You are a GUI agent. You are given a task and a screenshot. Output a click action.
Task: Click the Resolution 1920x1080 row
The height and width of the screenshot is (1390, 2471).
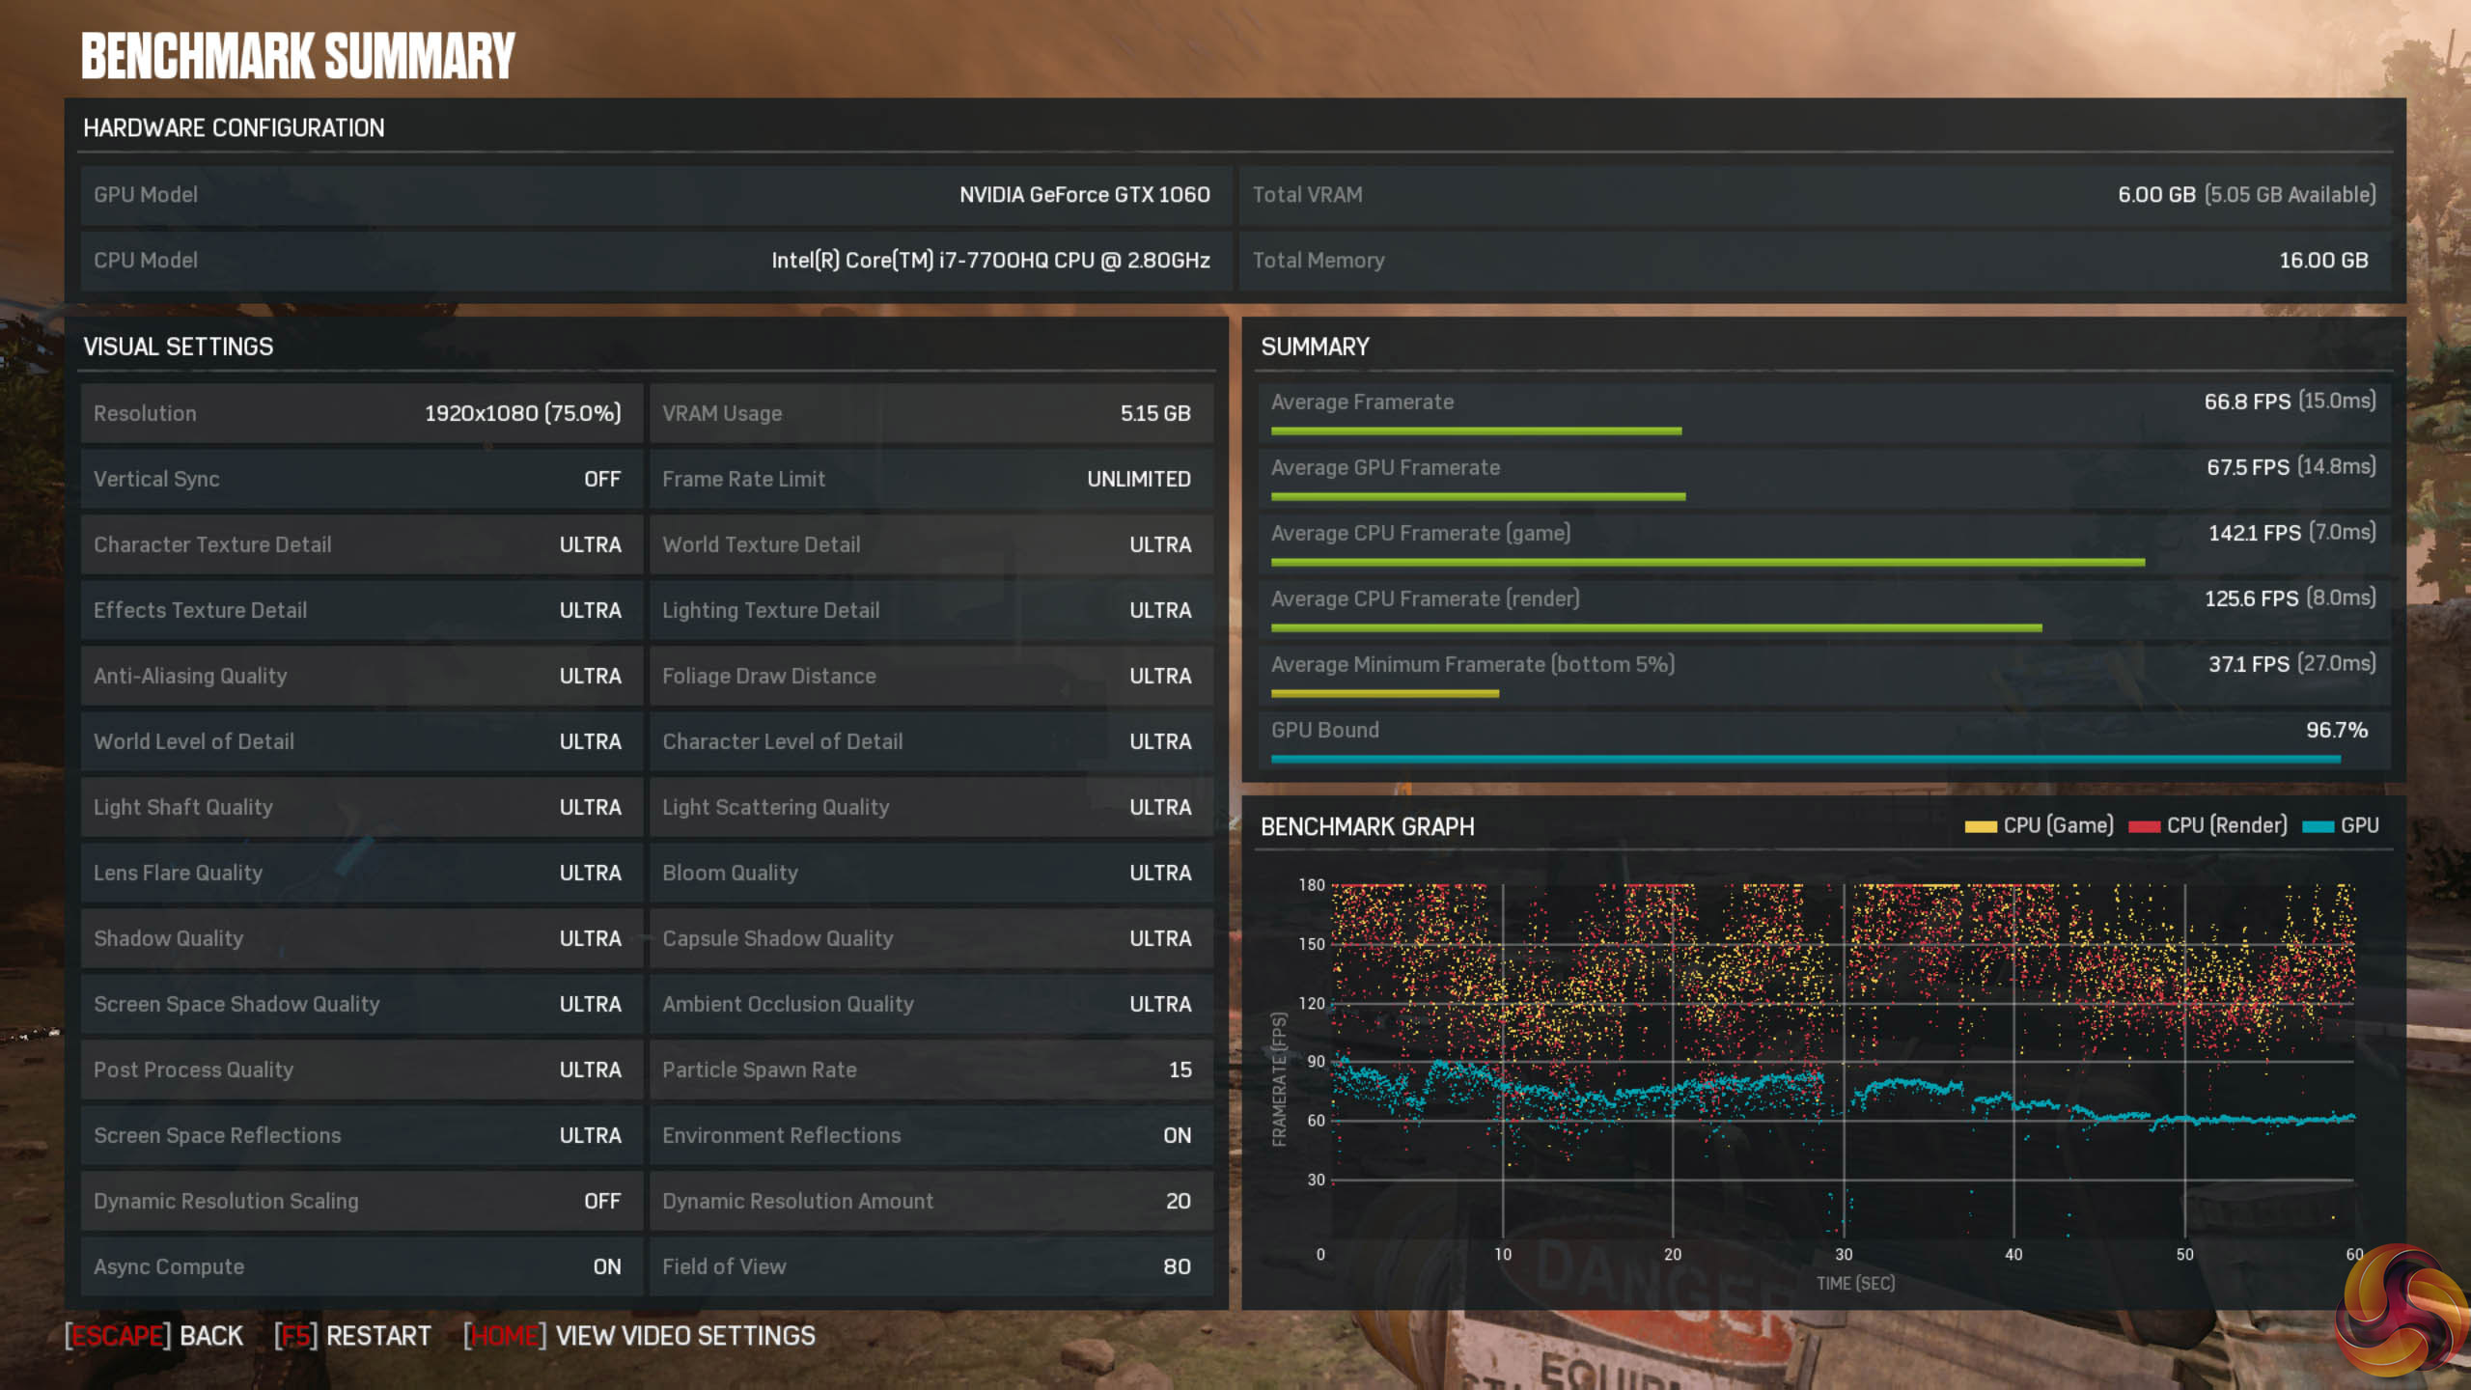pyautogui.click(x=361, y=414)
